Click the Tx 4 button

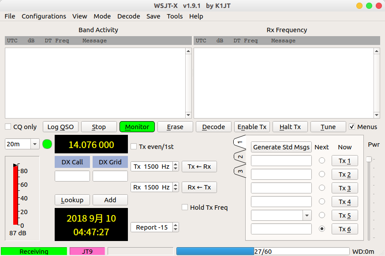(x=345, y=202)
